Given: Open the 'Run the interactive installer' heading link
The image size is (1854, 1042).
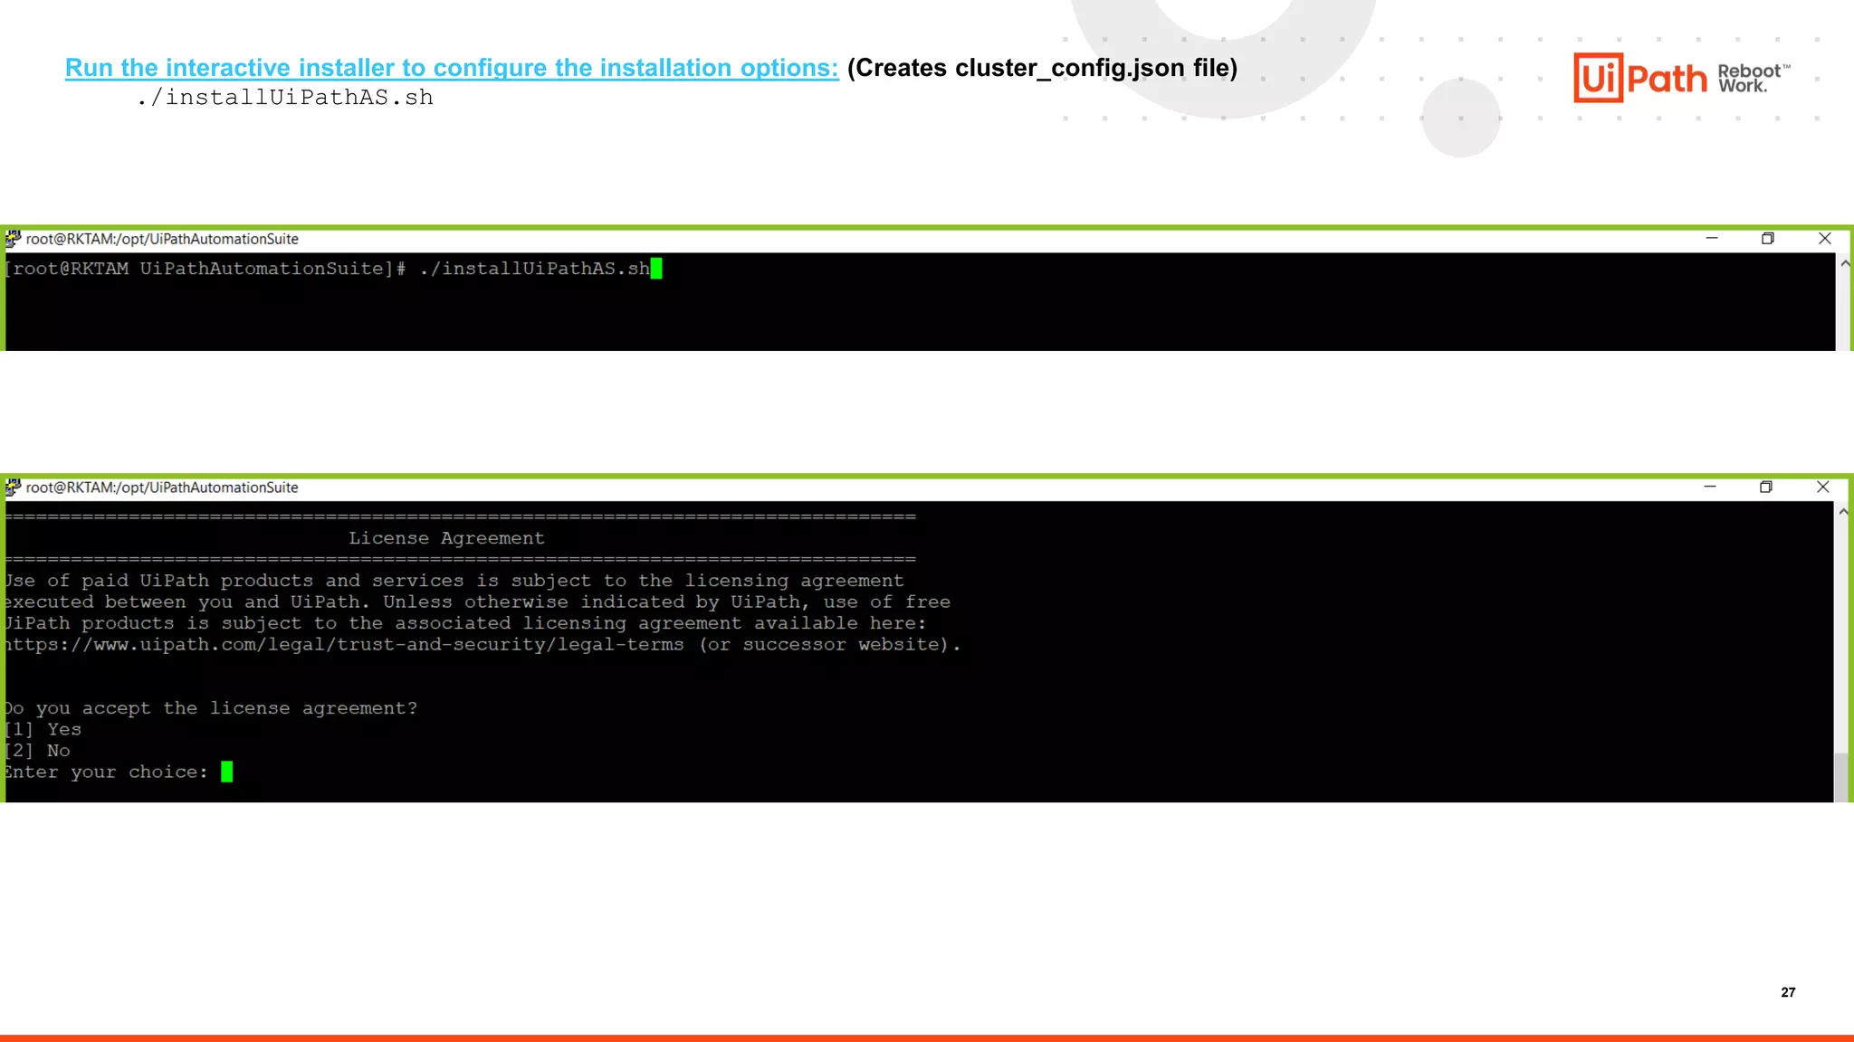Looking at the screenshot, I should tap(452, 68).
